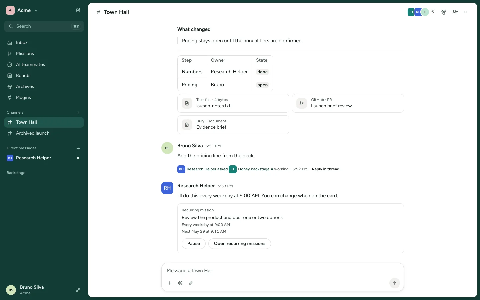Click the plus icon in message composer
The height and width of the screenshot is (300, 480).
pos(170,283)
